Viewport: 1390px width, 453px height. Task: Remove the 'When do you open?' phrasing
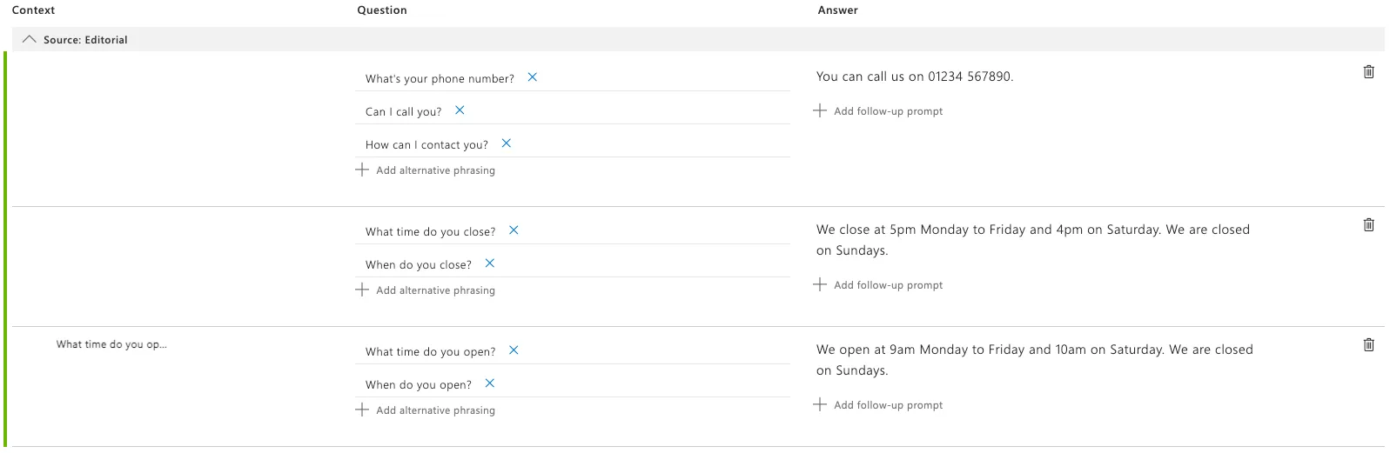click(490, 383)
